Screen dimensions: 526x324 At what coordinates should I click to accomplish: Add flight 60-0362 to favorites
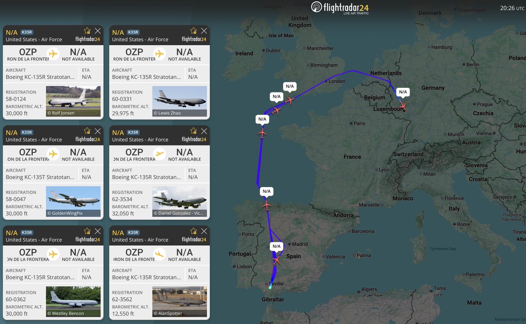(87, 231)
